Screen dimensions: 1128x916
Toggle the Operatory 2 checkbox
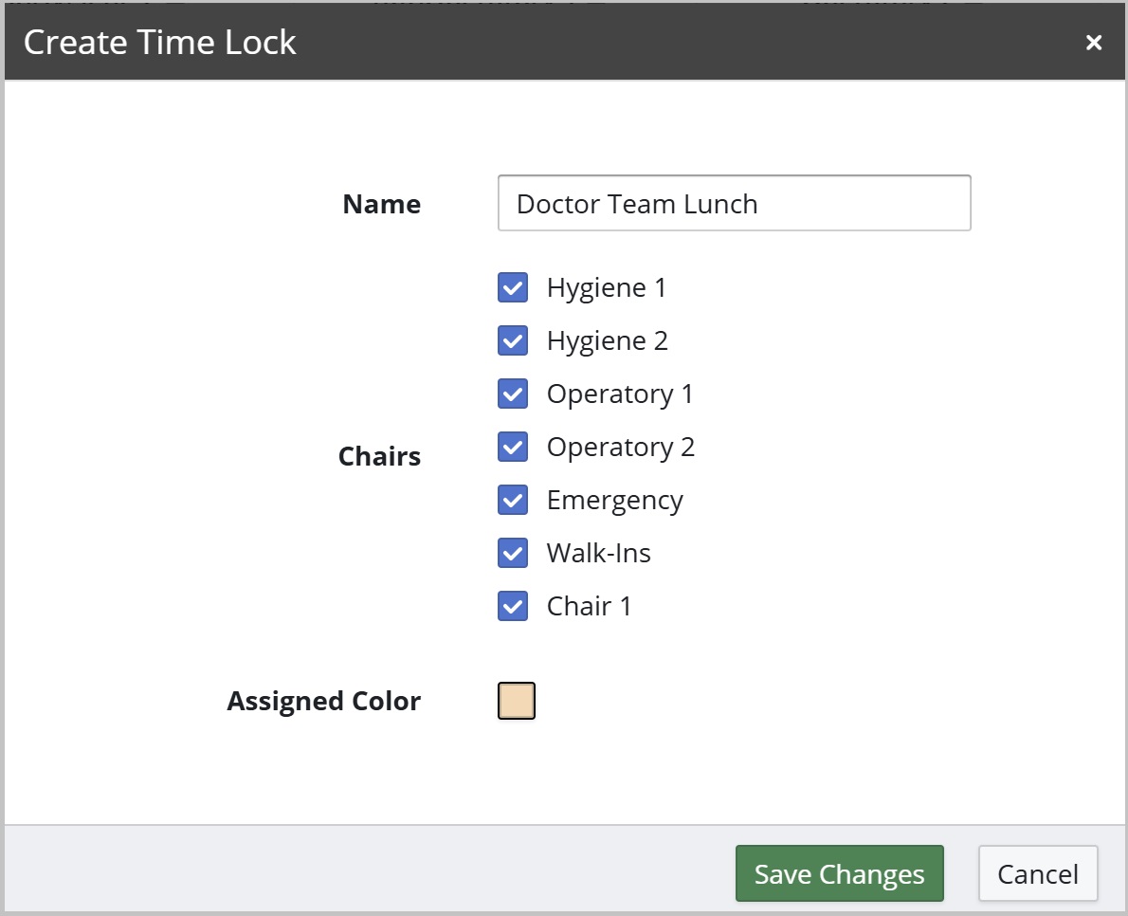click(513, 447)
